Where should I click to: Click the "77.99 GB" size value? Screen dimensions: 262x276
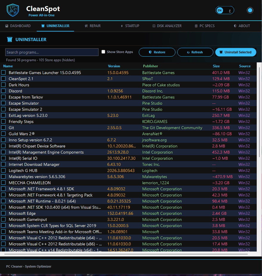(221, 97)
